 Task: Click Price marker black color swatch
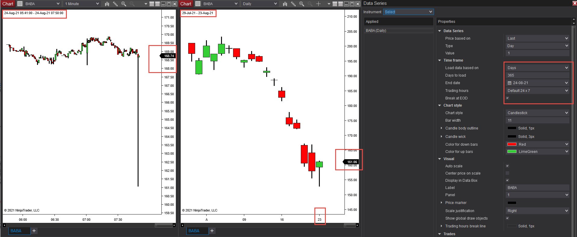pyautogui.click(x=512, y=203)
